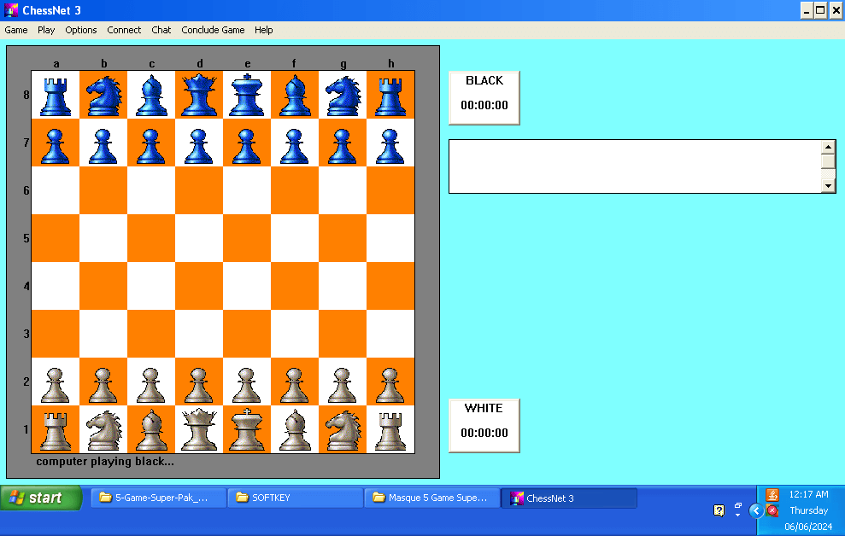The height and width of the screenshot is (536, 845).
Task: Switch to 5-Game-Super-Pak taskbar folder
Action: [158, 498]
